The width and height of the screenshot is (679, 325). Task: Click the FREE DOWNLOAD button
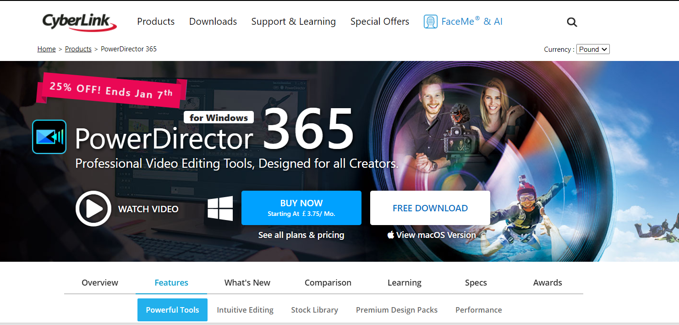click(x=430, y=208)
